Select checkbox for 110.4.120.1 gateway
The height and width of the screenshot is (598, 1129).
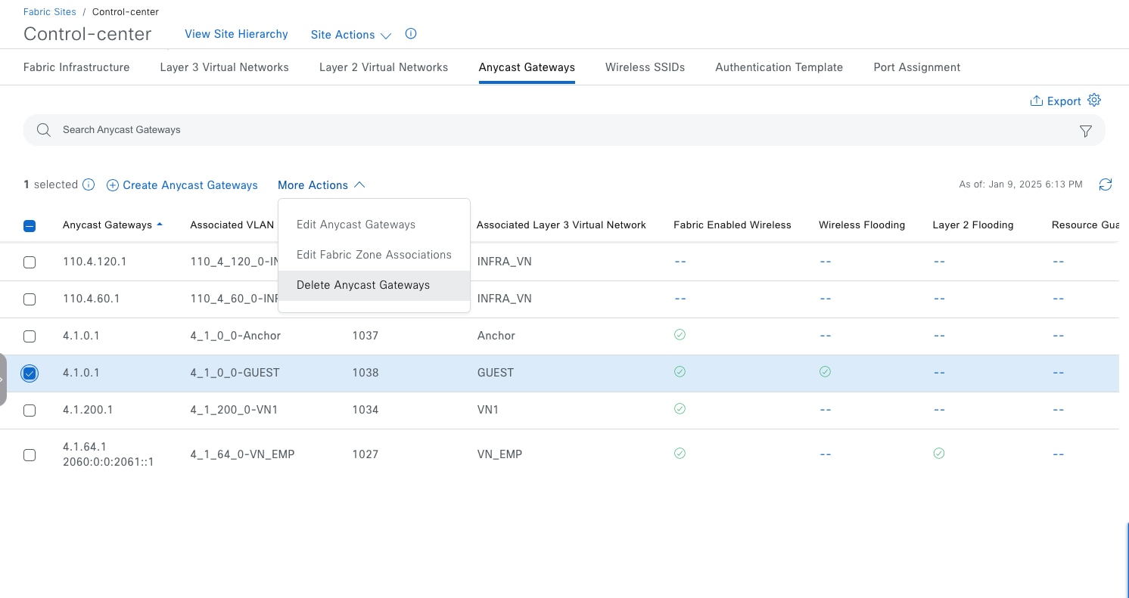tap(30, 262)
